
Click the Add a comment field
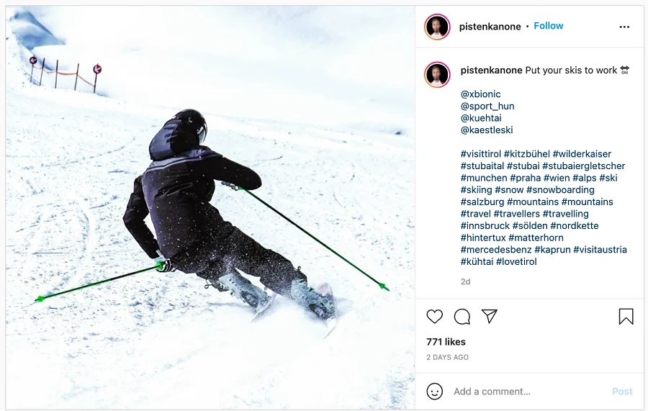[x=529, y=392]
